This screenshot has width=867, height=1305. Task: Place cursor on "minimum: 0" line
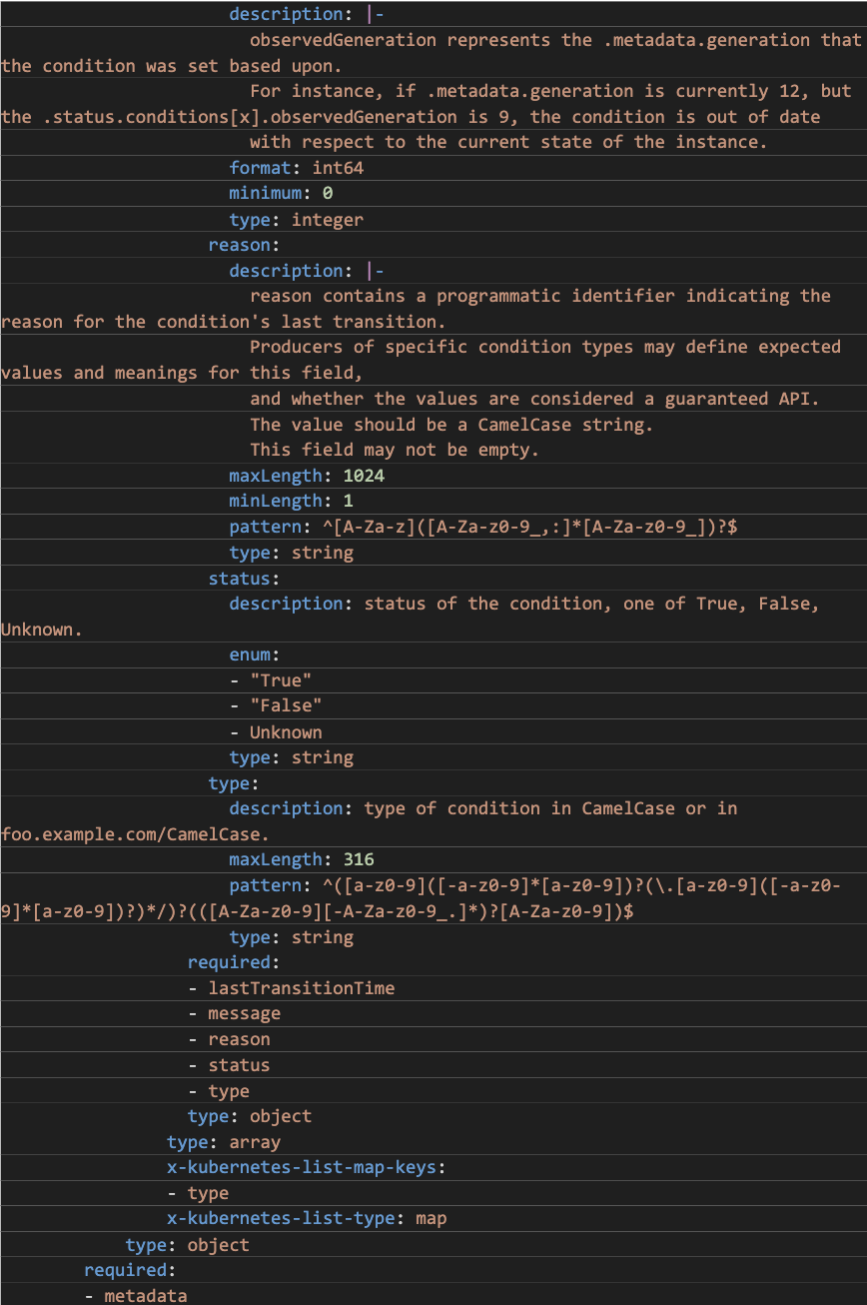tap(281, 194)
